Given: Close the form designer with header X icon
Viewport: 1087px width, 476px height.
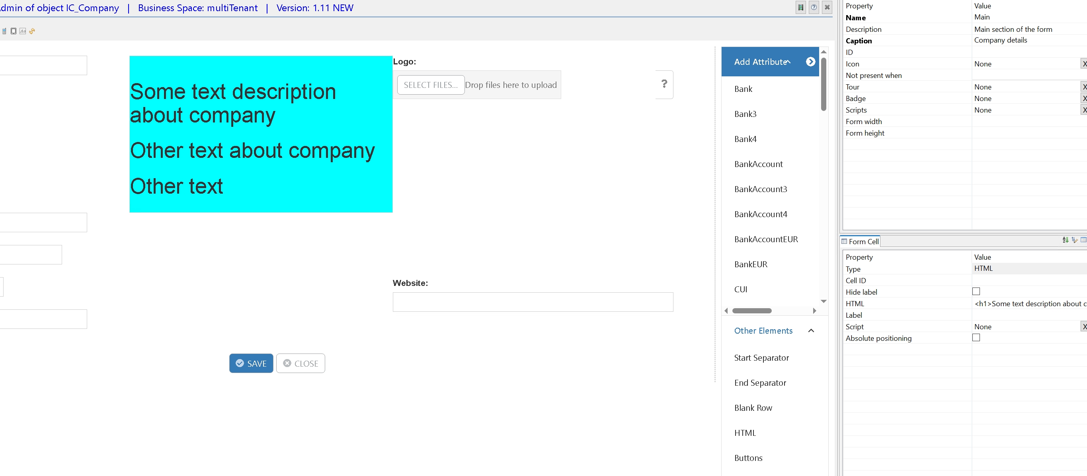Looking at the screenshot, I should tap(827, 7).
